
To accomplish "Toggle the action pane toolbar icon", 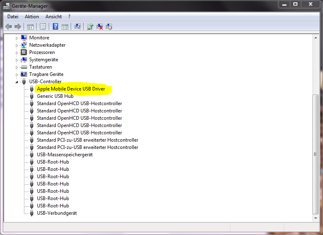I will [65, 26].
